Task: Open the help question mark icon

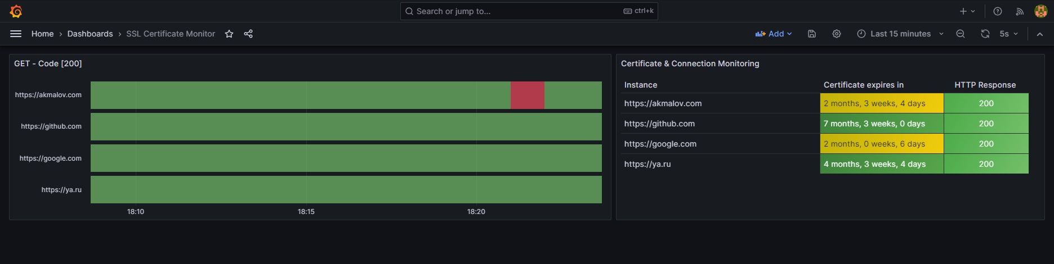Action: 998,11
